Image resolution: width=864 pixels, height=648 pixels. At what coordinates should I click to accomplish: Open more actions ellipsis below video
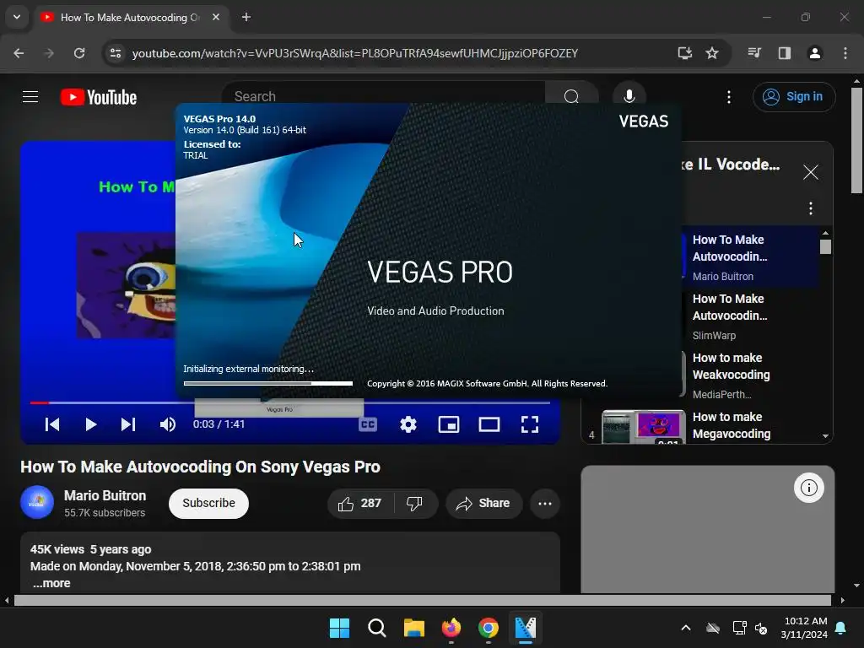coord(544,503)
